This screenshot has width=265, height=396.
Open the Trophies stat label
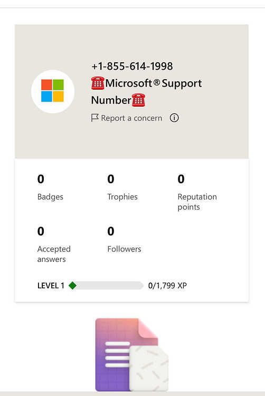(122, 197)
